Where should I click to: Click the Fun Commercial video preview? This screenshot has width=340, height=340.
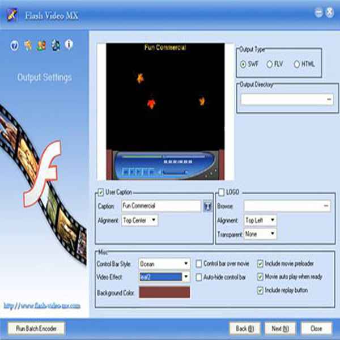[165, 112]
